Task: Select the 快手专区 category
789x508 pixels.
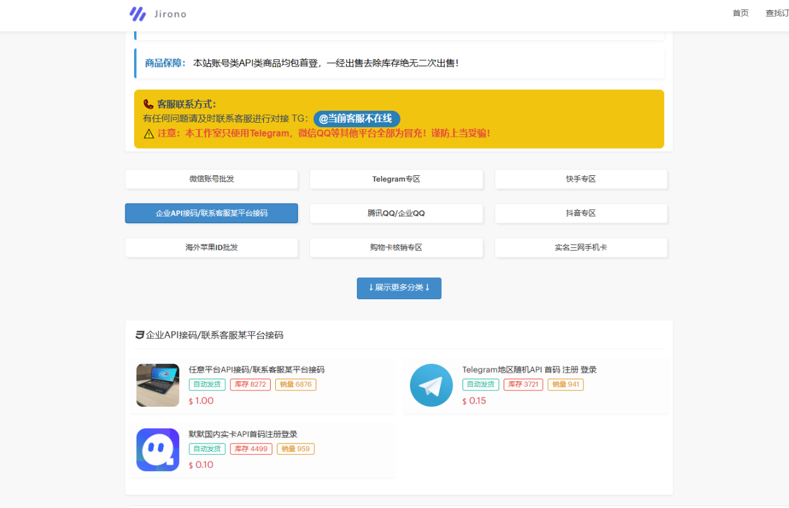Action: click(x=581, y=179)
